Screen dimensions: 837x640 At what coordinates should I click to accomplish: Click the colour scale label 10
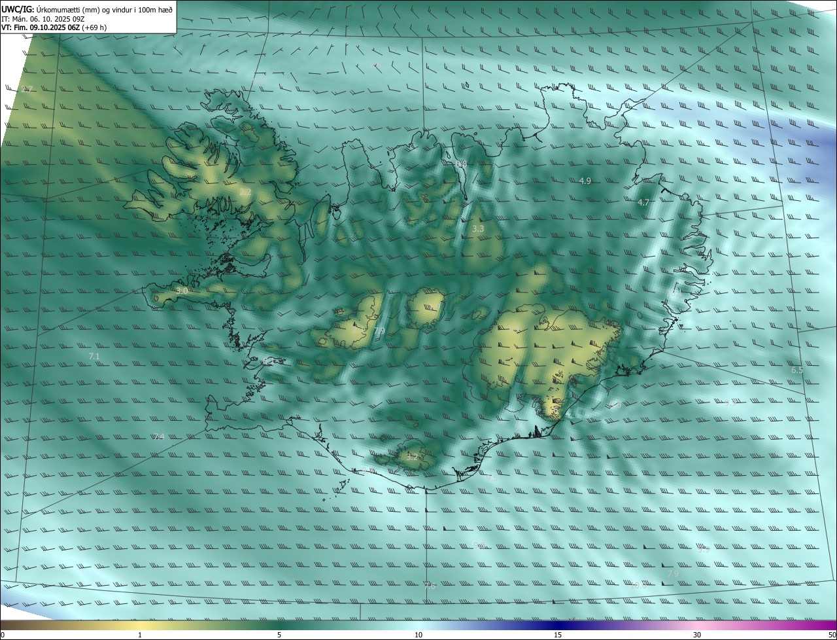click(x=418, y=635)
